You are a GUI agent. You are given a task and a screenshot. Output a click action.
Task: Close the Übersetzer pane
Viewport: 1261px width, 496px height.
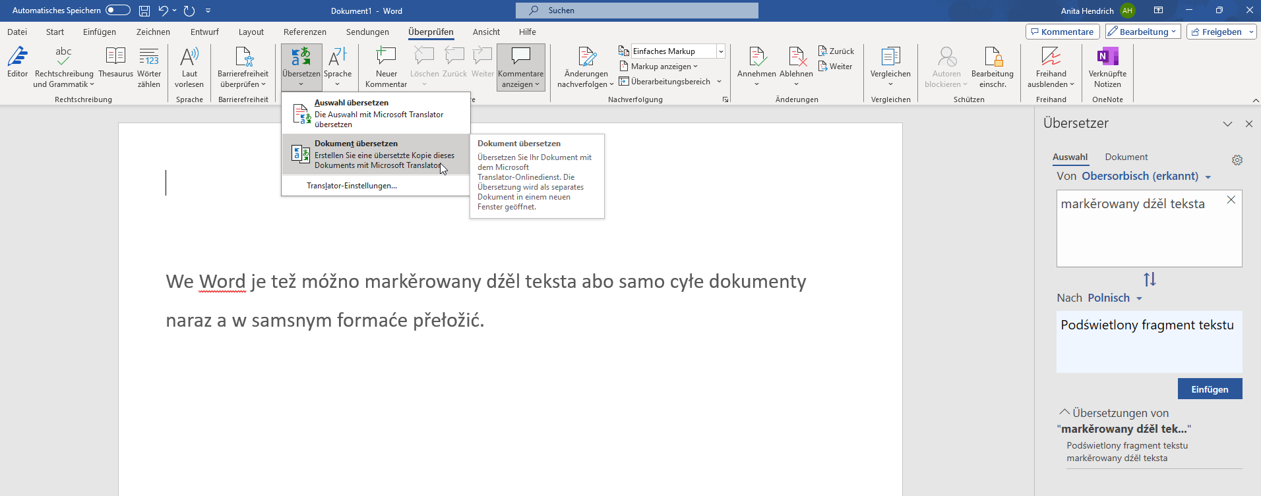[1248, 124]
